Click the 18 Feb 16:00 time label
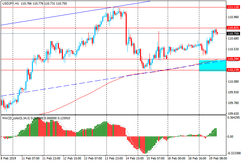 pyautogui.click(x=197, y=158)
